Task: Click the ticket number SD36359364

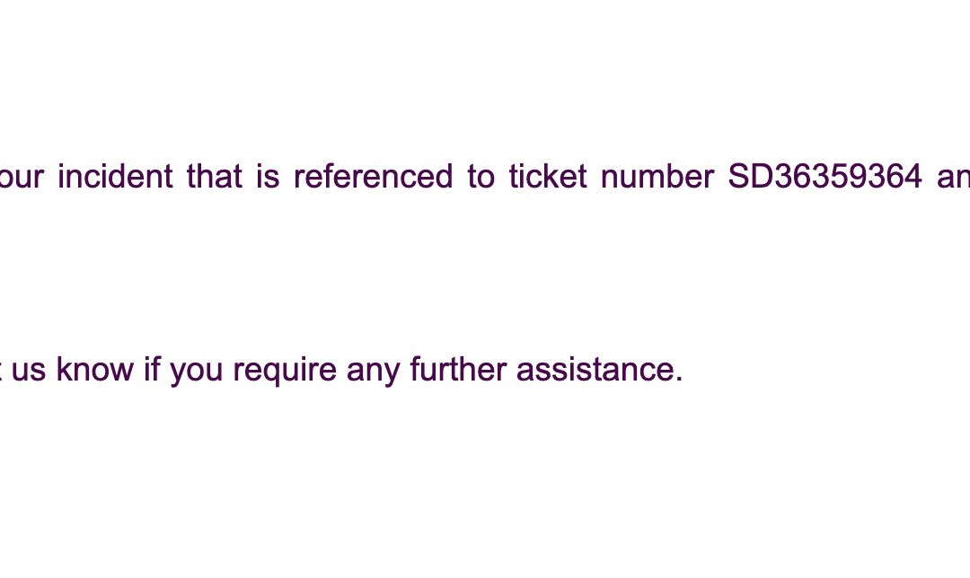Action: (824, 177)
